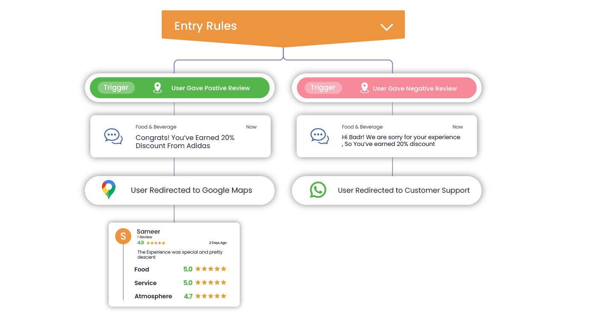592x317 pixels.
Task: Click Food & Beverage label in Adidas notification
Action: [156, 127]
